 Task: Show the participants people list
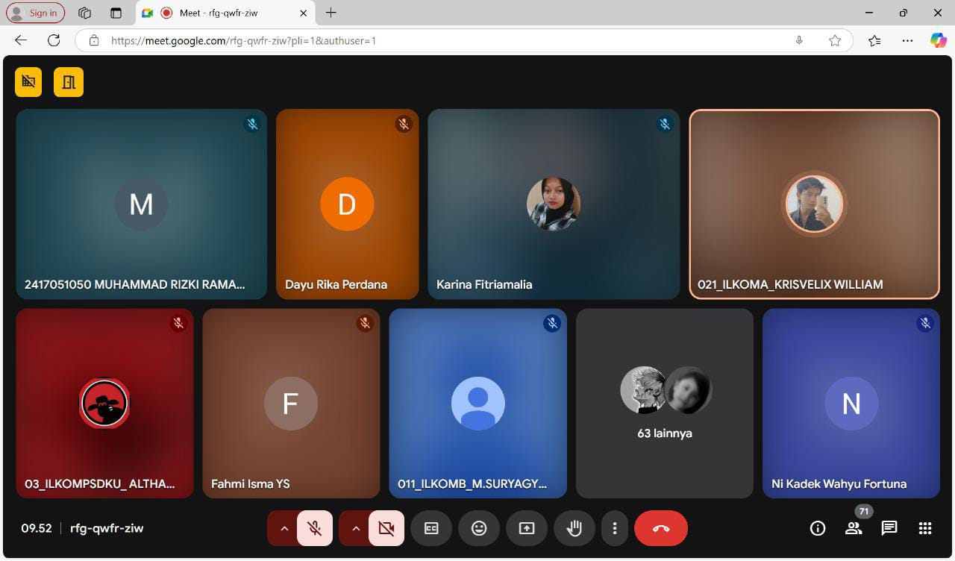[854, 528]
